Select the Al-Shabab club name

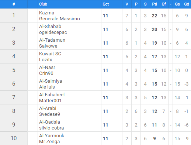50,27
